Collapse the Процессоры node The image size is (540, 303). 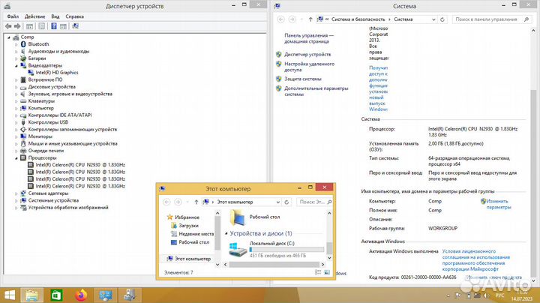[16, 157]
